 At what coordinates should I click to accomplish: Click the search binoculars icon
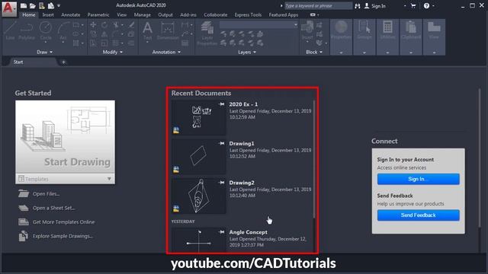(x=358, y=5)
